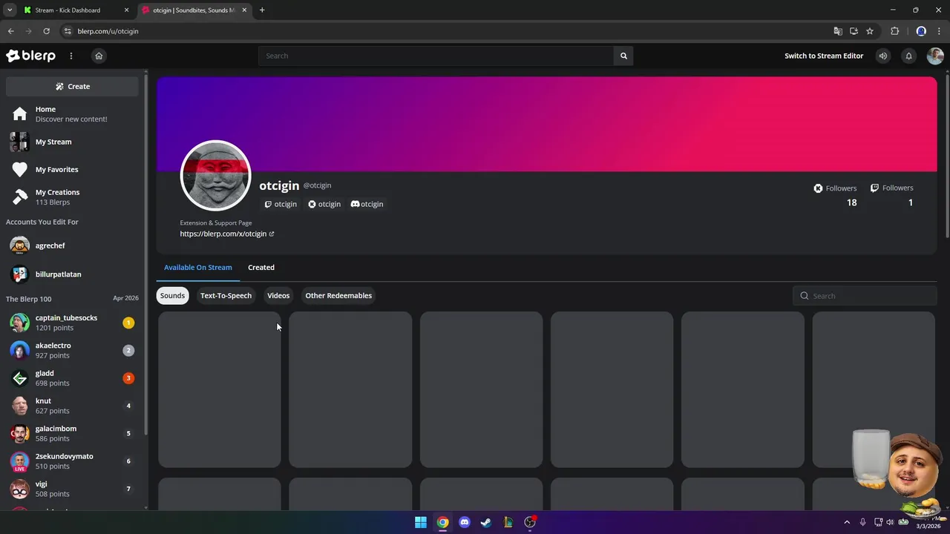Open the agrechef account
Screen dimensions: 950x534
pos(72,245)
